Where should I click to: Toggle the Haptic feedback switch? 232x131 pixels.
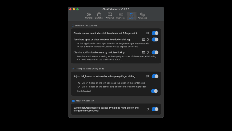click(x=154, y=91)
